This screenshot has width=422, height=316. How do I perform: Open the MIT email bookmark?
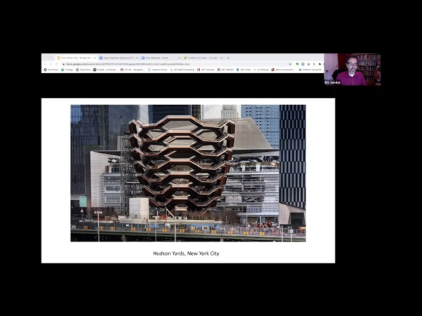[243, 70]
